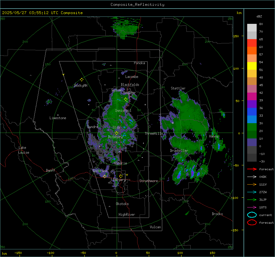Click the yellow diamond marker near Cochrane
Image resolution: width=275 pixels, height=257 pixels.
point(105,176)
